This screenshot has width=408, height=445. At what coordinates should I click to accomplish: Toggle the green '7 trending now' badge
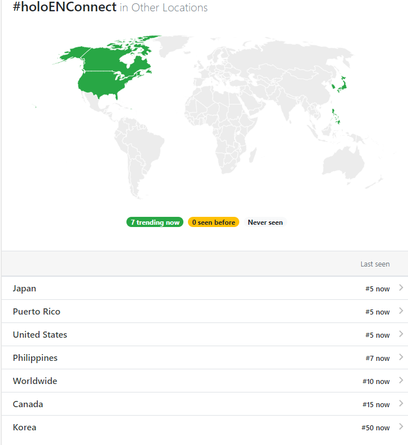point(155,223)
